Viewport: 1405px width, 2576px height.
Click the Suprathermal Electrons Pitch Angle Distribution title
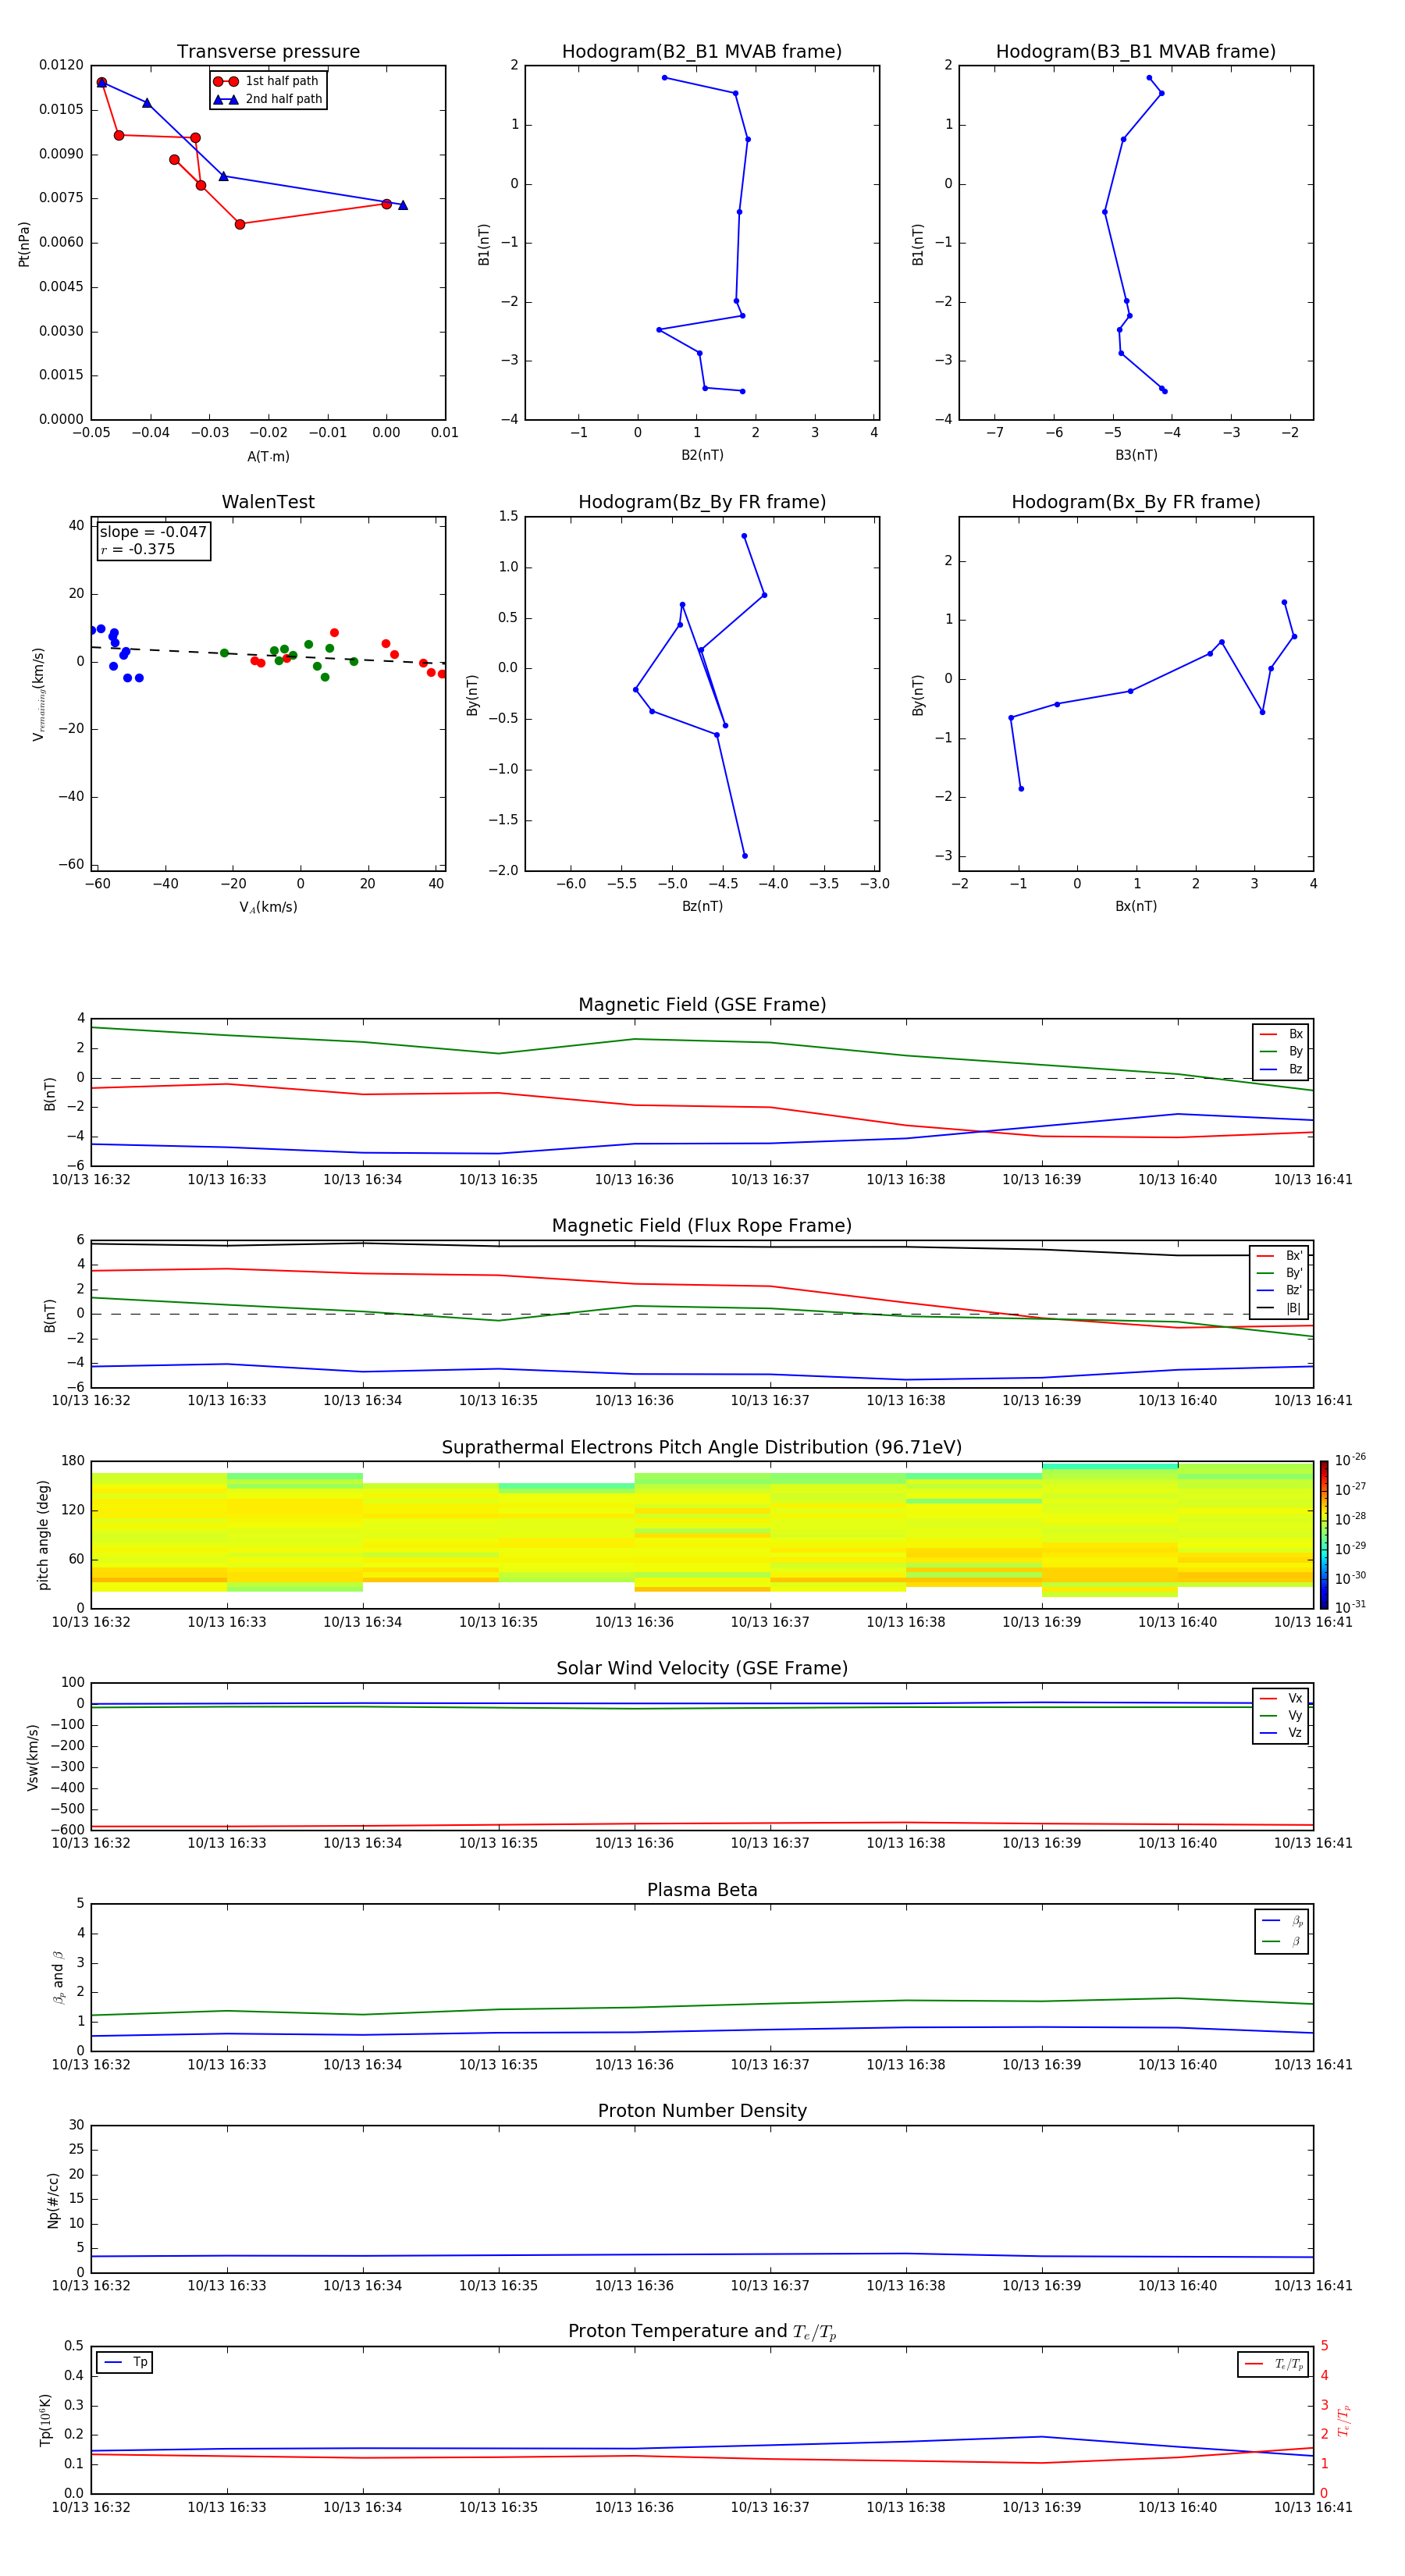[702, 1447]
